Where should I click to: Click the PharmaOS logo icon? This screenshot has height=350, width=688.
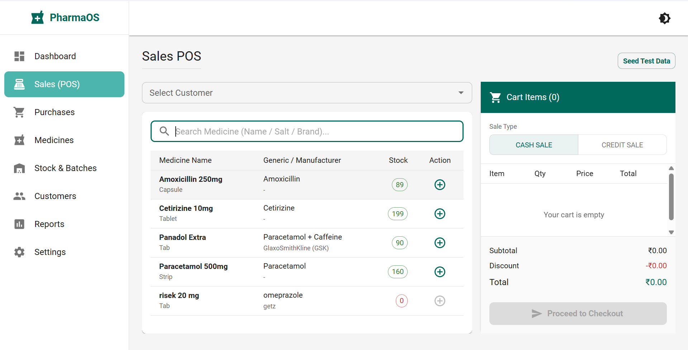(37, 18)
